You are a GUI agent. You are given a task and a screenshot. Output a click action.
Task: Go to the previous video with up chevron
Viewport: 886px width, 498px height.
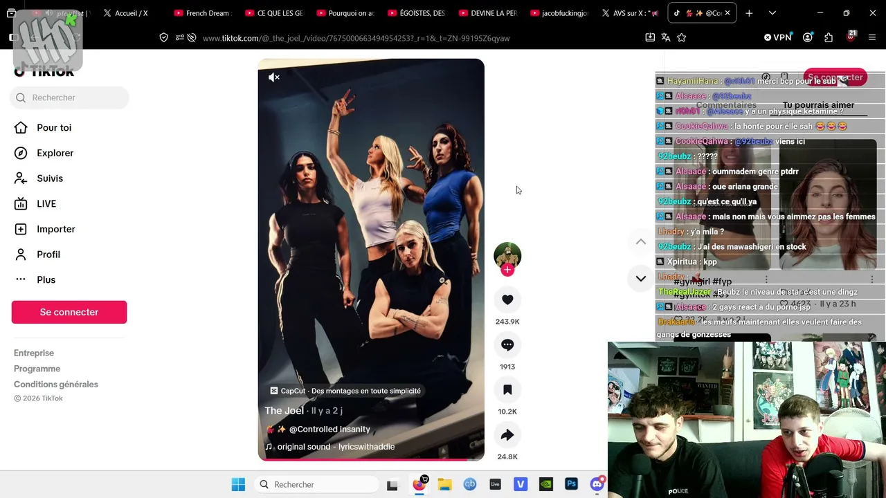641,241
